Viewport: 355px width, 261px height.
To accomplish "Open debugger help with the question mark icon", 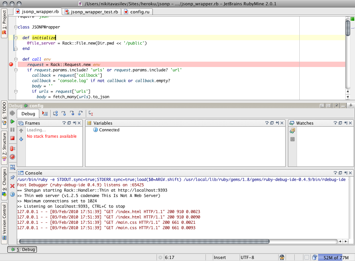I will click(12, 194).
